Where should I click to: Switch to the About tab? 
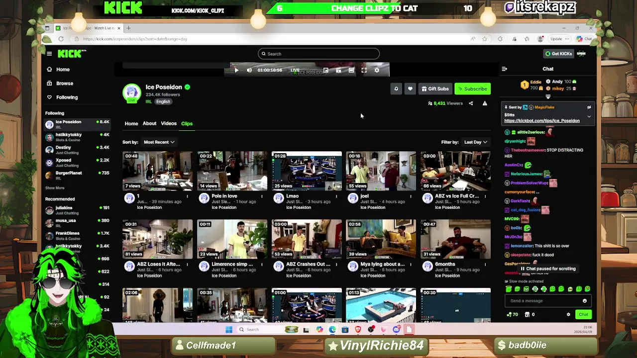point(149,123)
